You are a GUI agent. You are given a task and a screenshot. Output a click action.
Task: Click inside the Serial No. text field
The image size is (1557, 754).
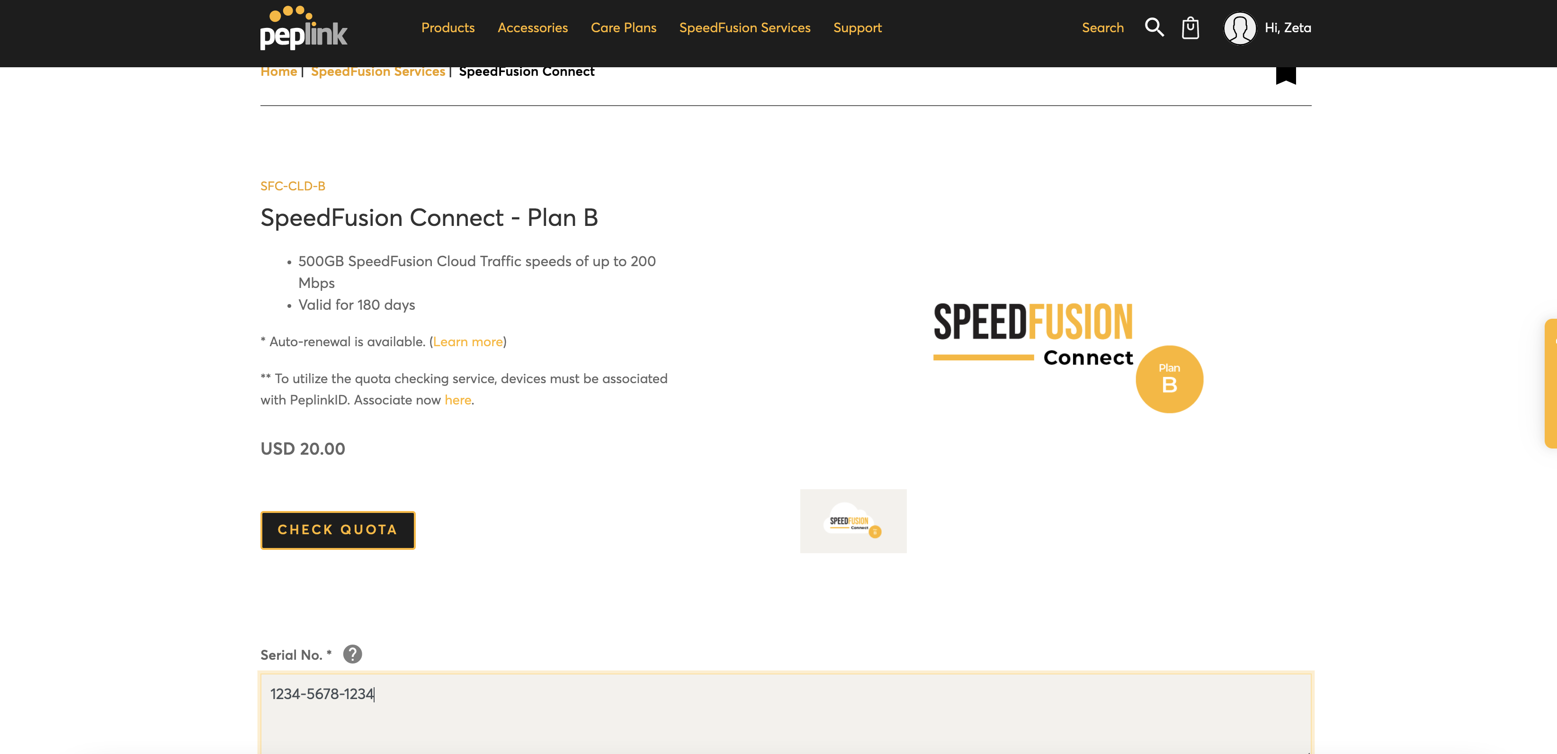(x=785, y=713)
